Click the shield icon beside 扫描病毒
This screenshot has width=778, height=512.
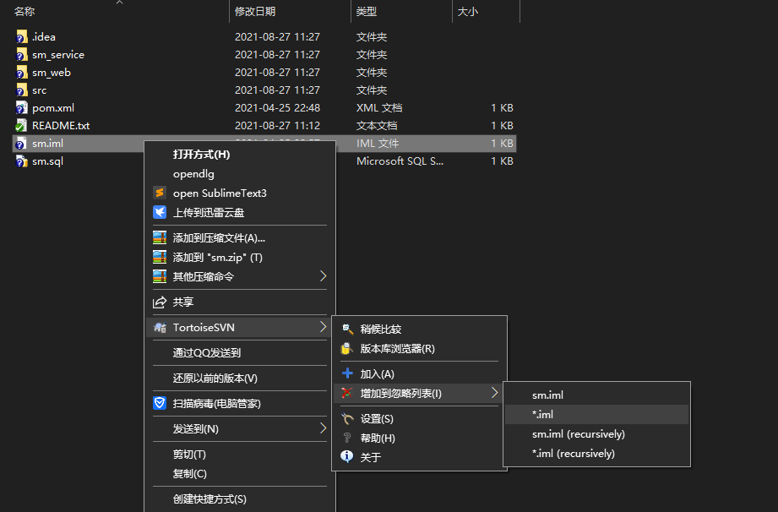pos(160,403)
